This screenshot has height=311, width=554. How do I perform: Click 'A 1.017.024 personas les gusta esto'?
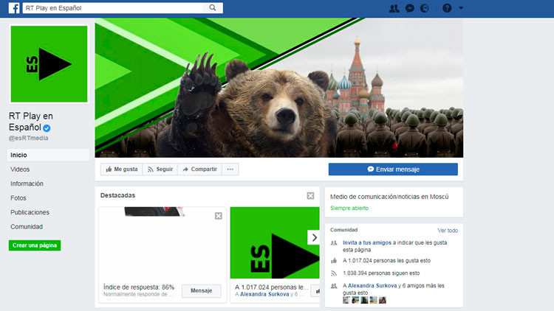[386, 261]
